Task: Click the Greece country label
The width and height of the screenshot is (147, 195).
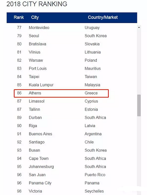Action: click(x=91, y=93)
